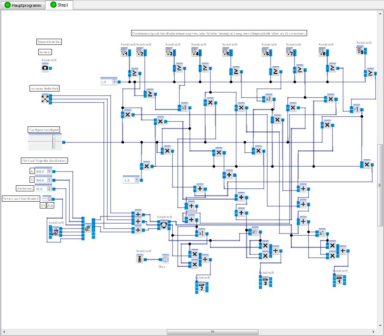Select the Motor 2 block
This screenshot has width=384, height=336.
202,287
